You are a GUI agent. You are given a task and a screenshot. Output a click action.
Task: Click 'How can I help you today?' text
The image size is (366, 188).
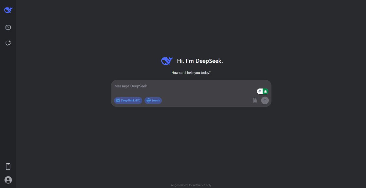(191, 73)
